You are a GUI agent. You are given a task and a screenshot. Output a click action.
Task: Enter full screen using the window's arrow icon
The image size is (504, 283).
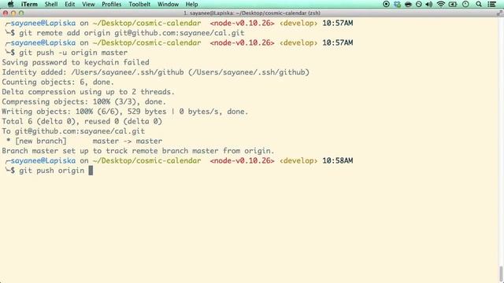pyautogui.click(x=499, y=13)
